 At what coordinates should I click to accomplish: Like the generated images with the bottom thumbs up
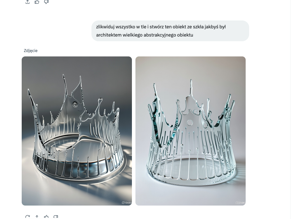click(46, 217)
